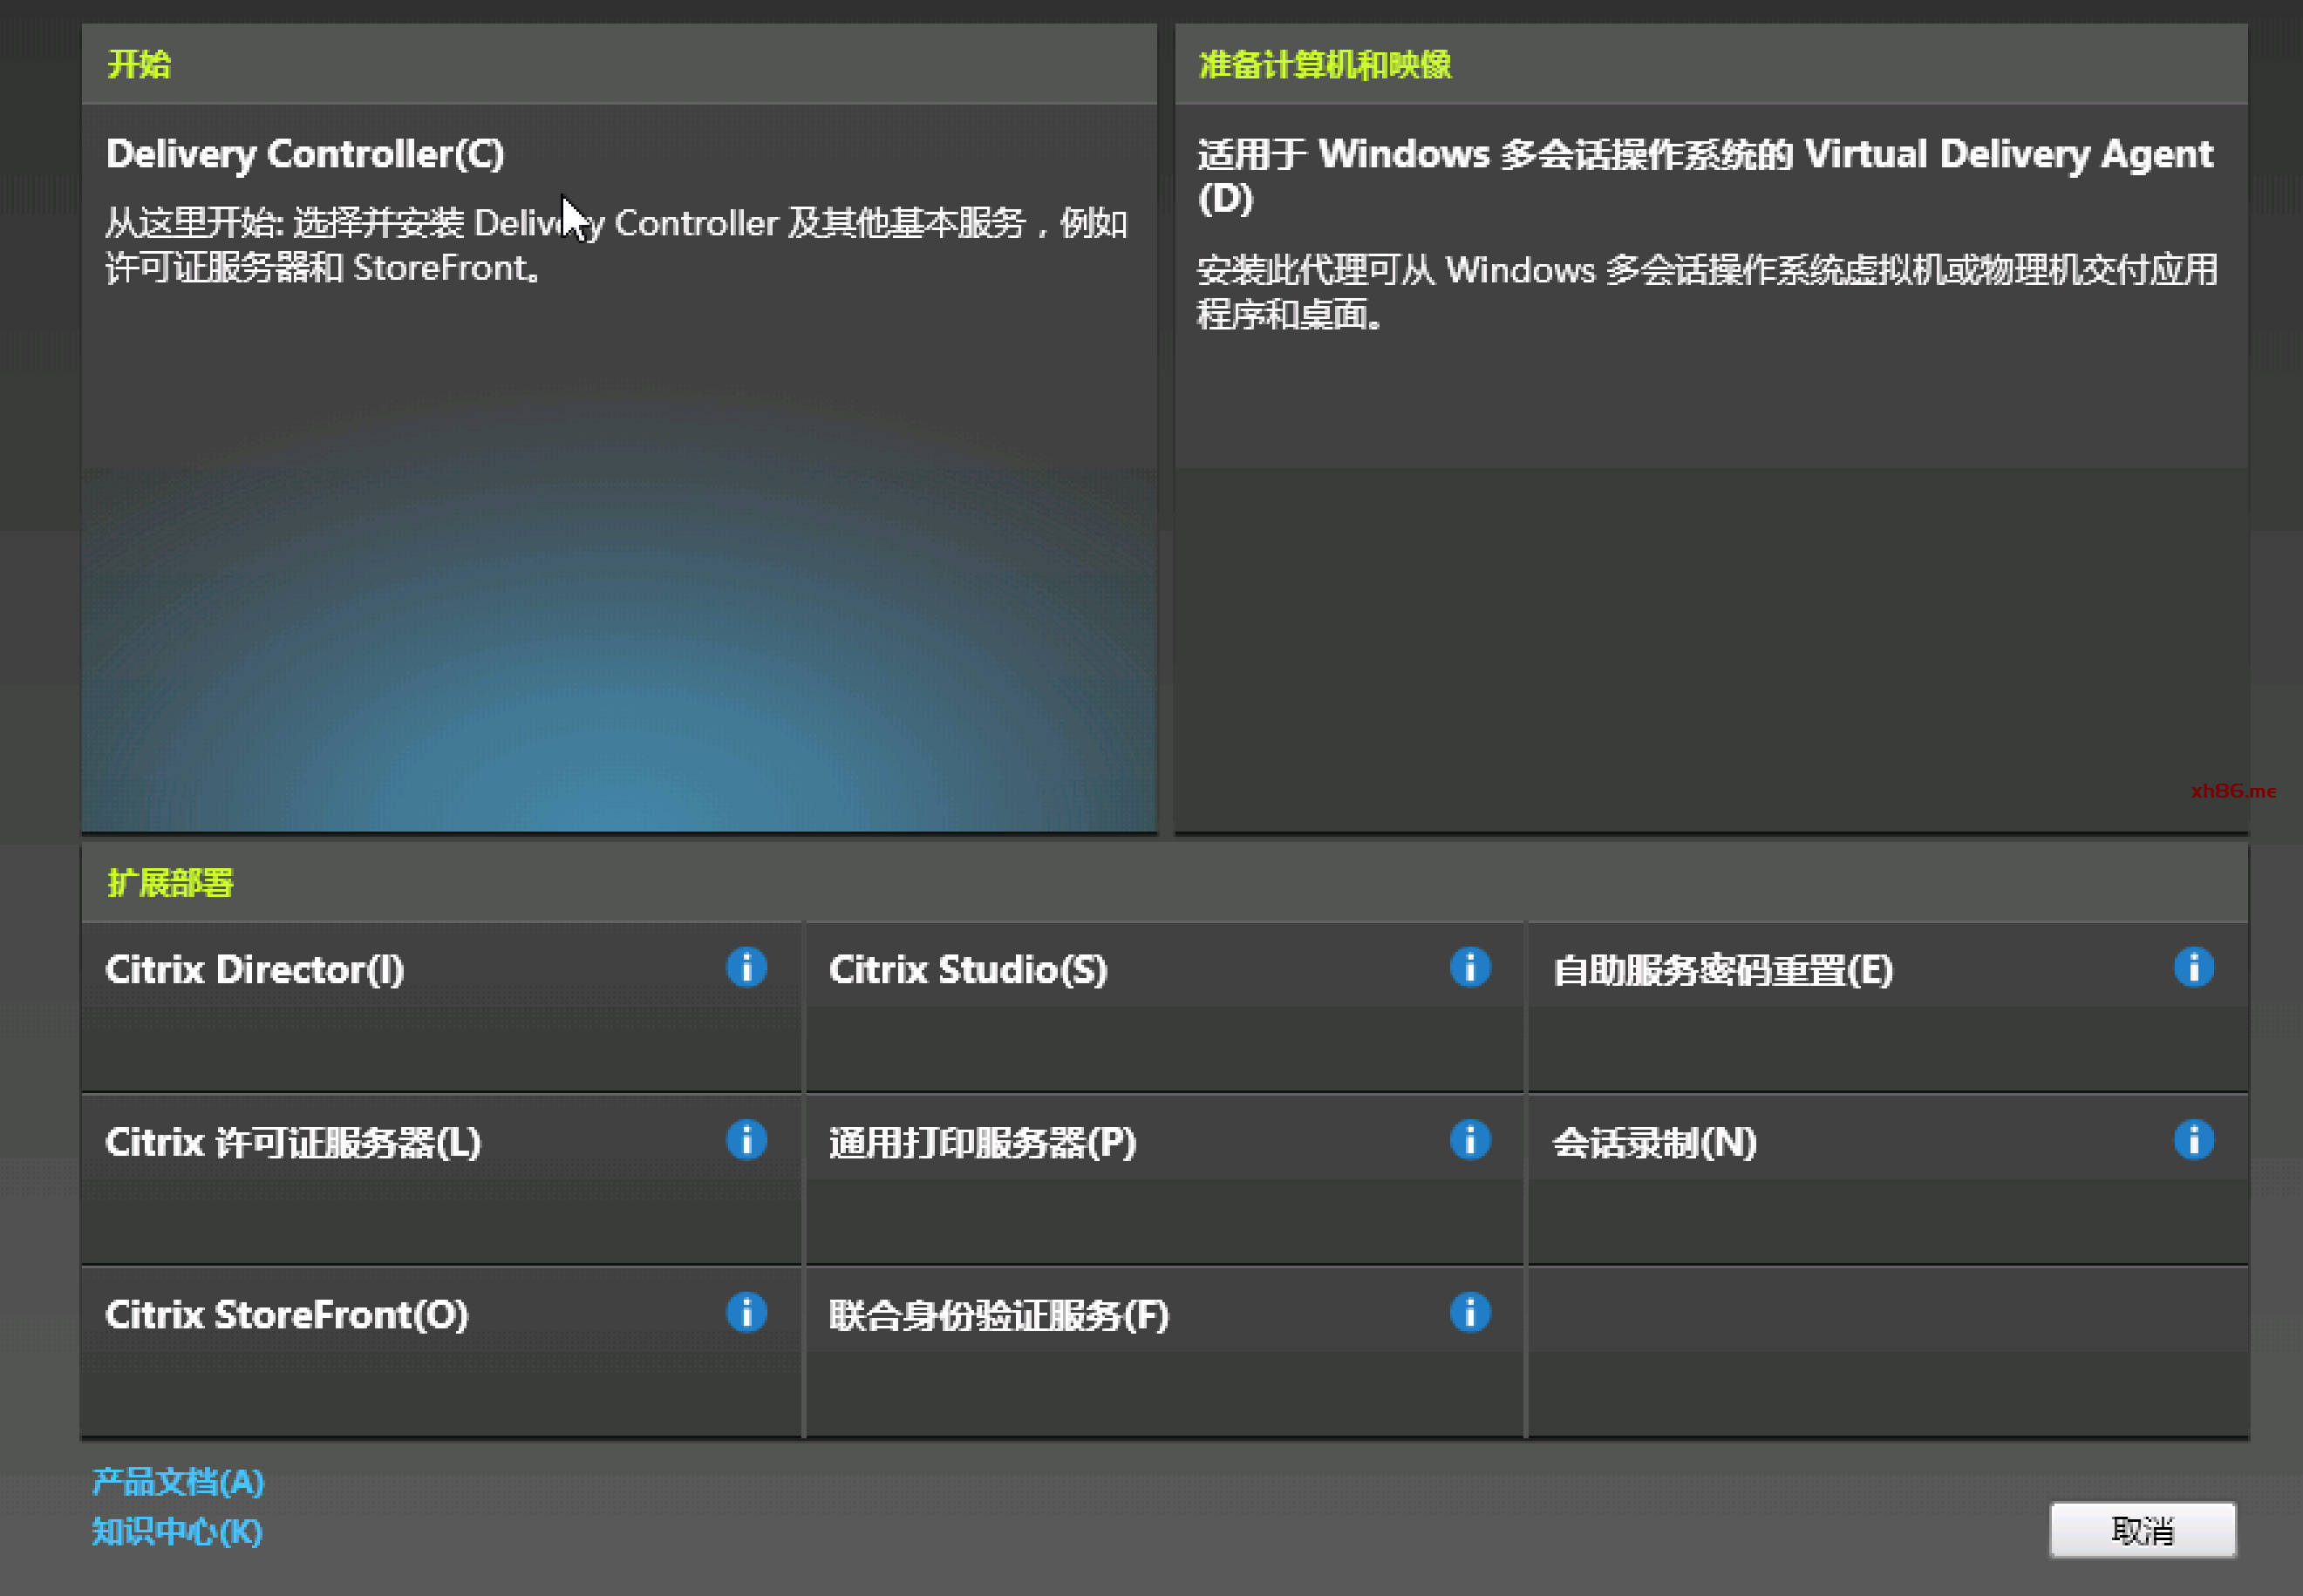
Task: Click the info icon for Citrix Studio
Action: point(1469,967)
